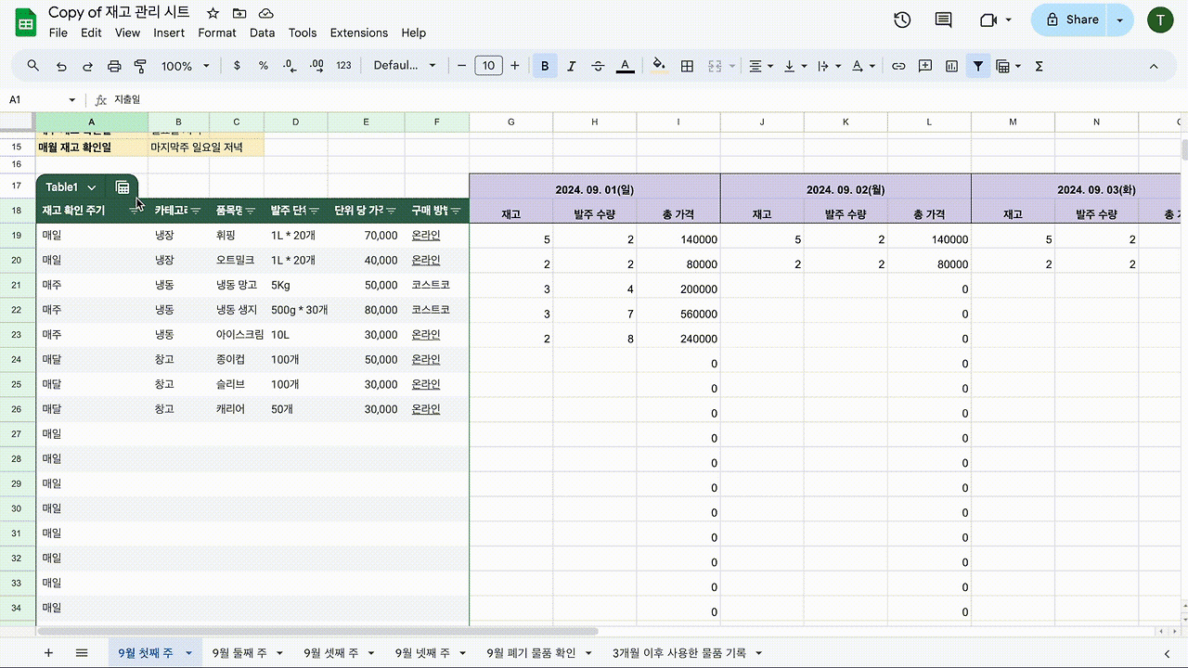
Task: Open filter for 재고 확인 주기 column
Action: [136, 211]
